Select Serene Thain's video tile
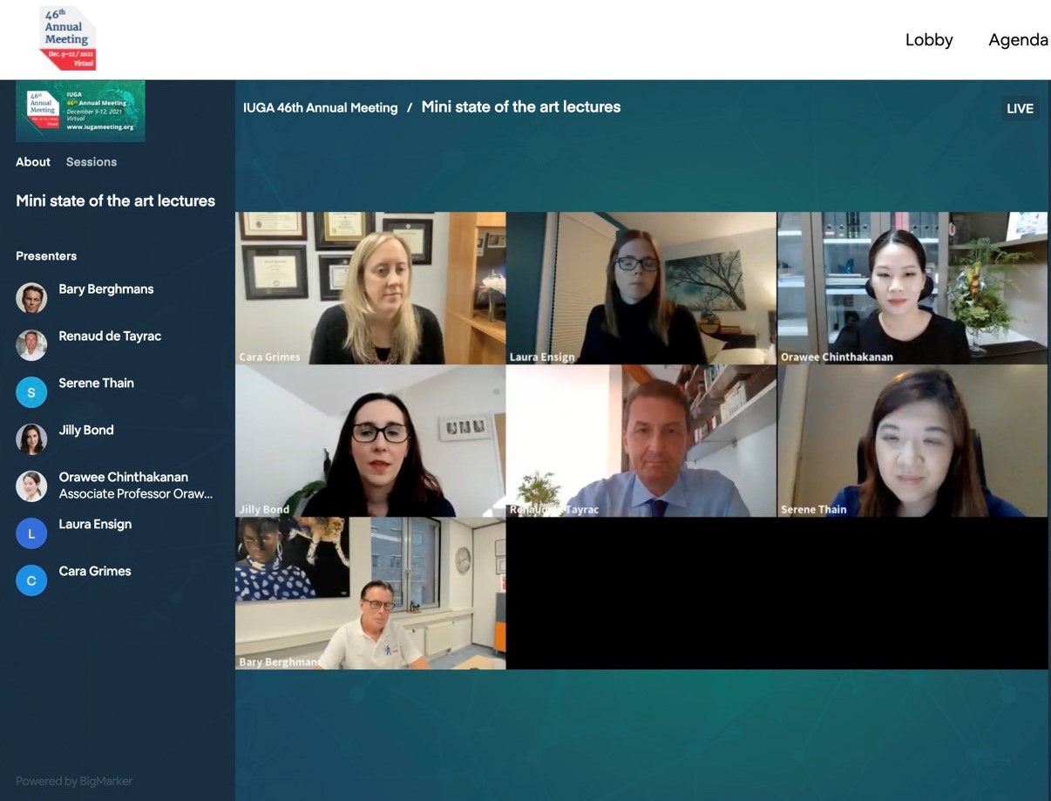Viewport: 1051px width, 801px height. (x=912, y=441)
